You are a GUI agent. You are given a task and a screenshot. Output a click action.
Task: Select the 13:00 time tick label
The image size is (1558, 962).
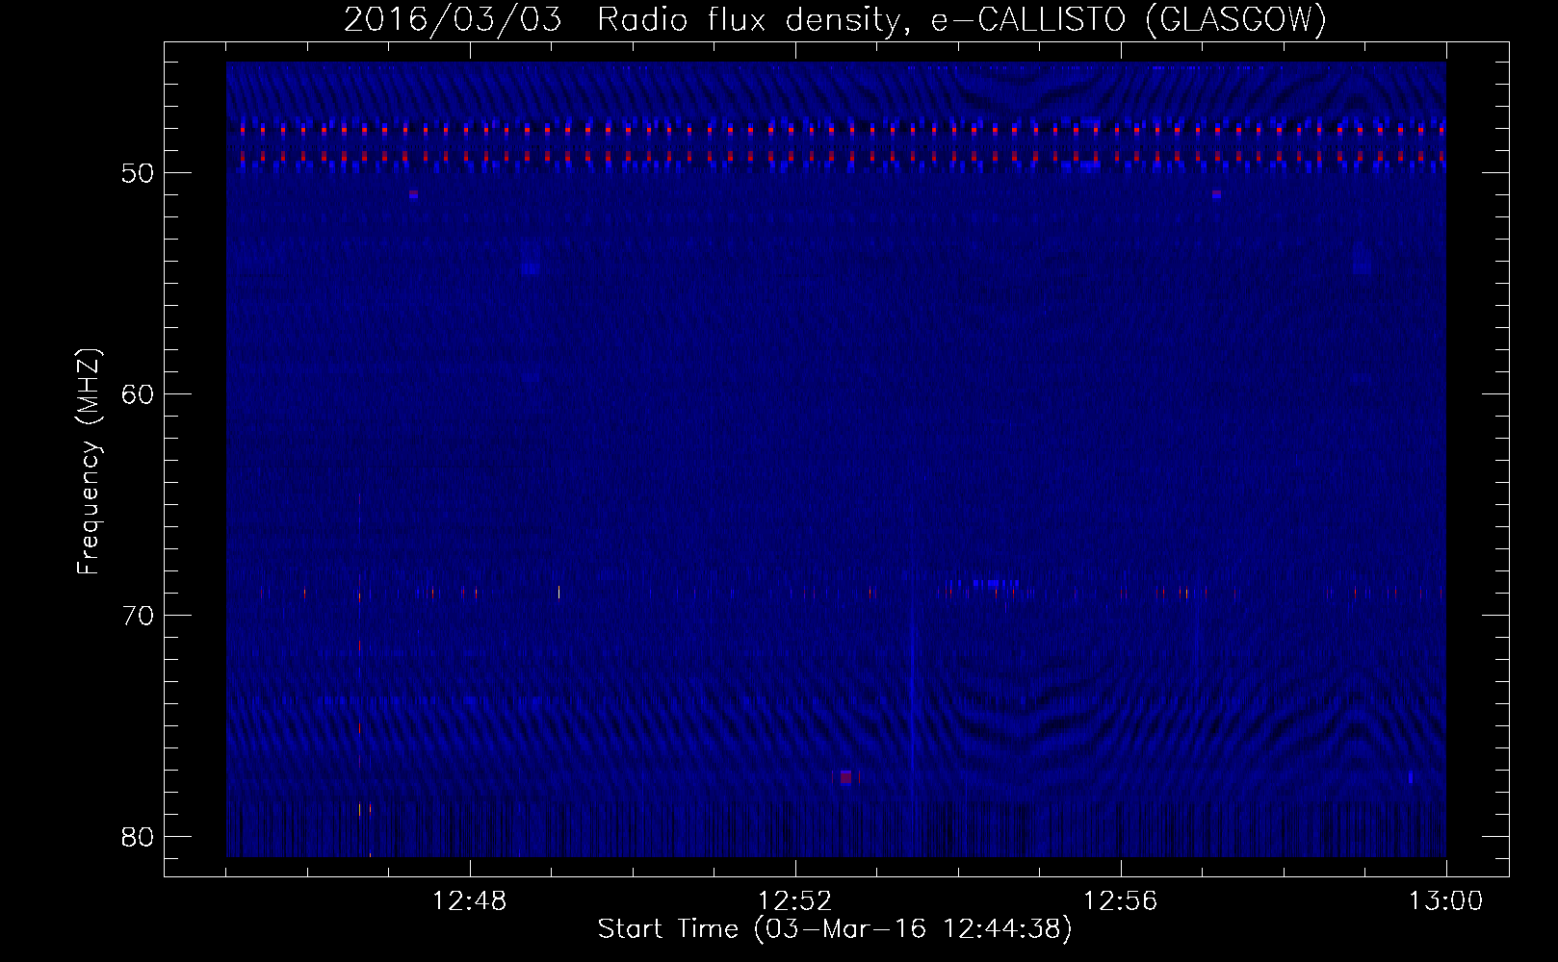[1446, 901]
